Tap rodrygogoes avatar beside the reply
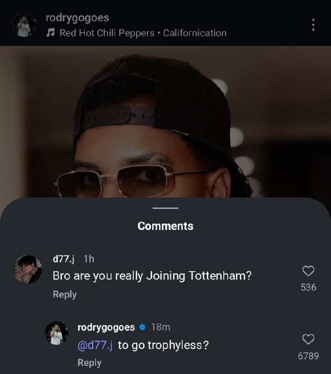The height and width of the screenshot is (374, 331). pos(57,334)
